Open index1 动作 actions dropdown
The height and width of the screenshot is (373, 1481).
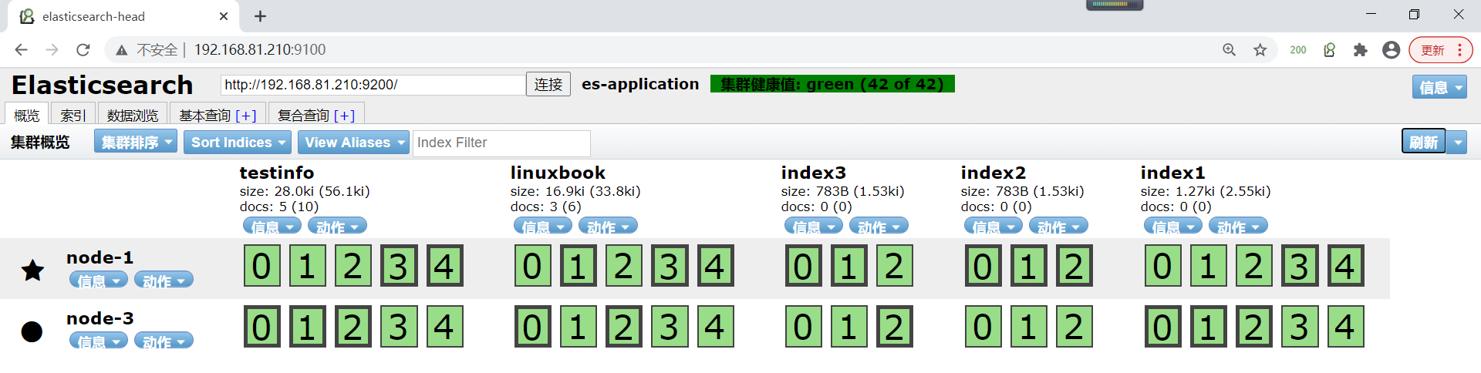coord(1238,227)
